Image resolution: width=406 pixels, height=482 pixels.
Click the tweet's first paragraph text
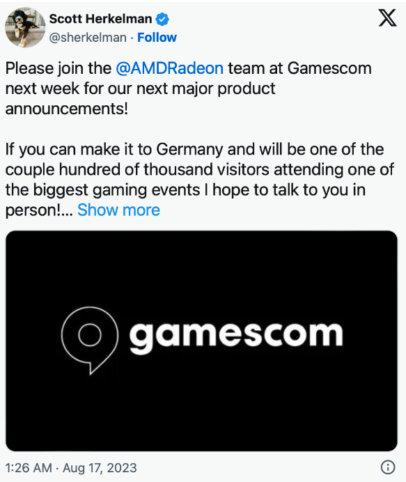tap(189, 88)
